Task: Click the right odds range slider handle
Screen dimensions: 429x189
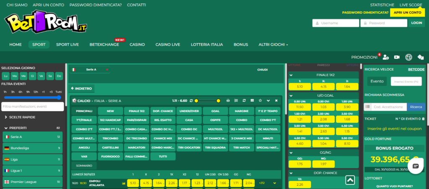Action: coord(218,101)
